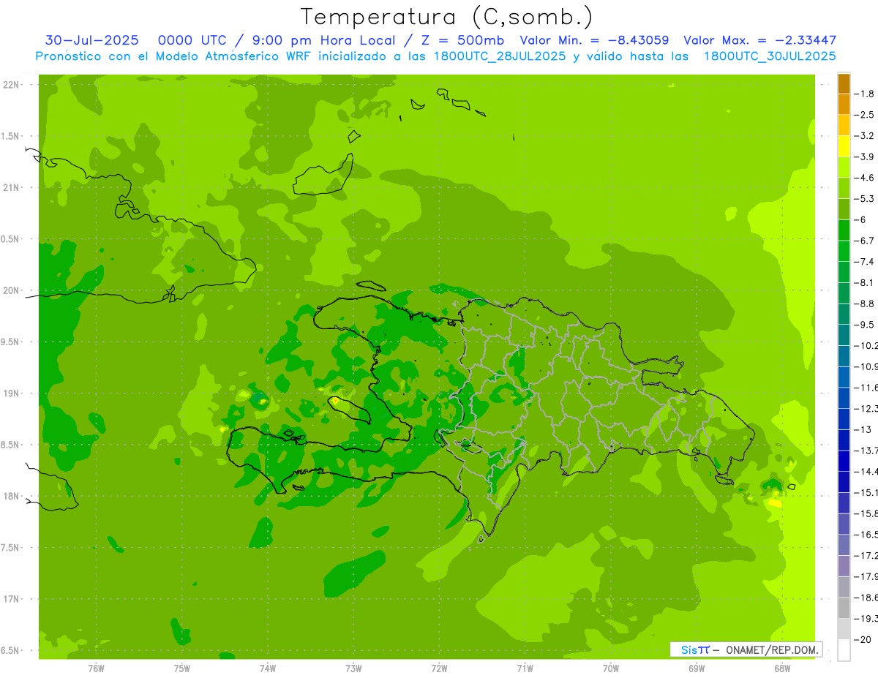
Task: Click the legend swatch between -3.2 and -3.9
Action: click(x=844, y=146)
